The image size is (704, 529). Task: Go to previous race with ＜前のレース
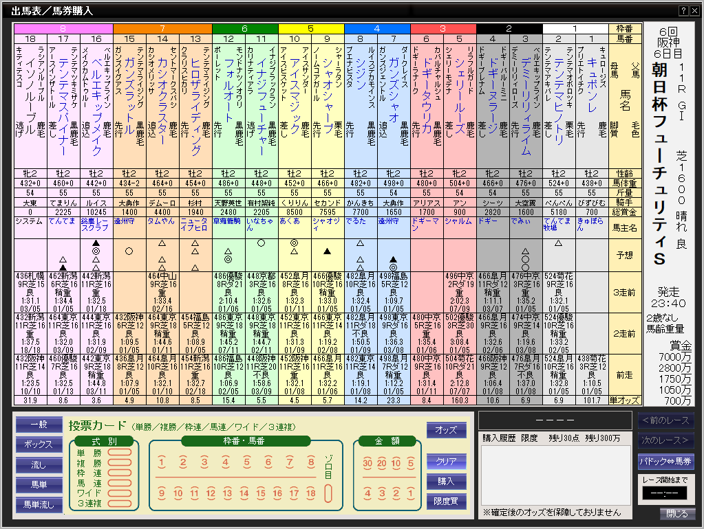665,420
